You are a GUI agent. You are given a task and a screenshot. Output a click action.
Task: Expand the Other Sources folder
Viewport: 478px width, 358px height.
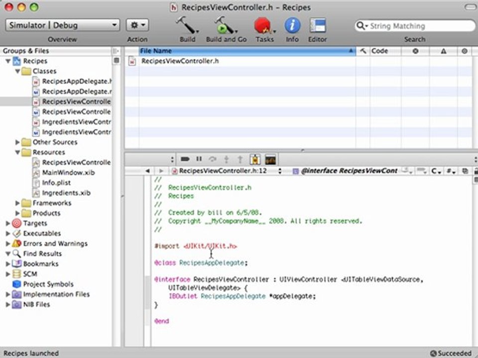coord(18,142)
